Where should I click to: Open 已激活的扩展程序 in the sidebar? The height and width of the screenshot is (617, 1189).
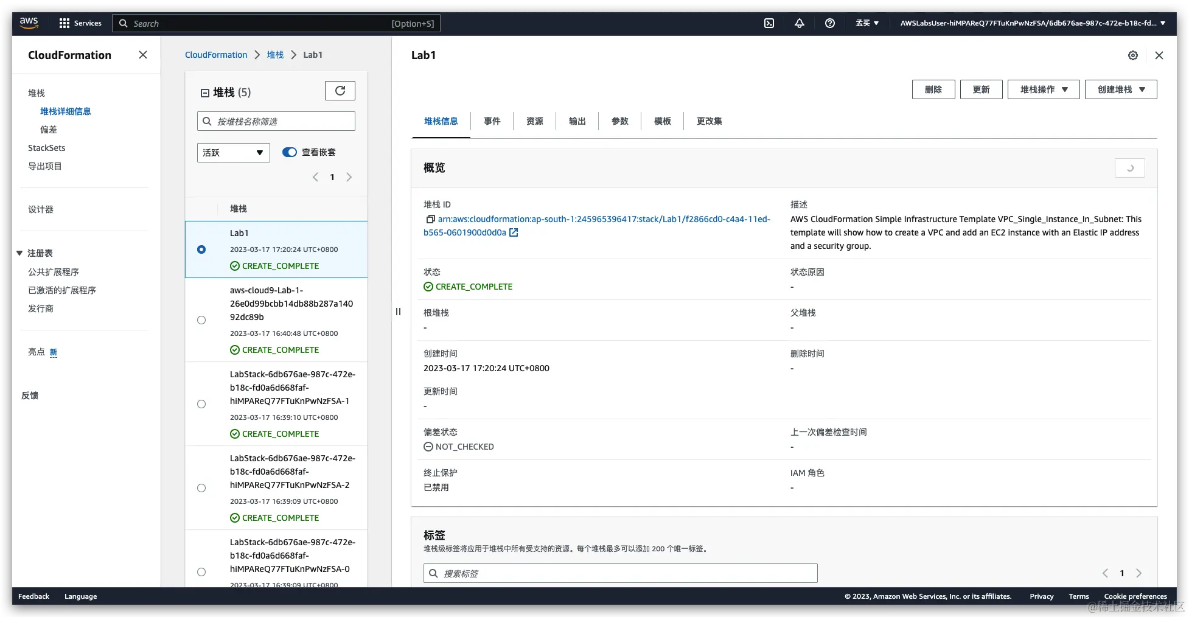point(62,290)
